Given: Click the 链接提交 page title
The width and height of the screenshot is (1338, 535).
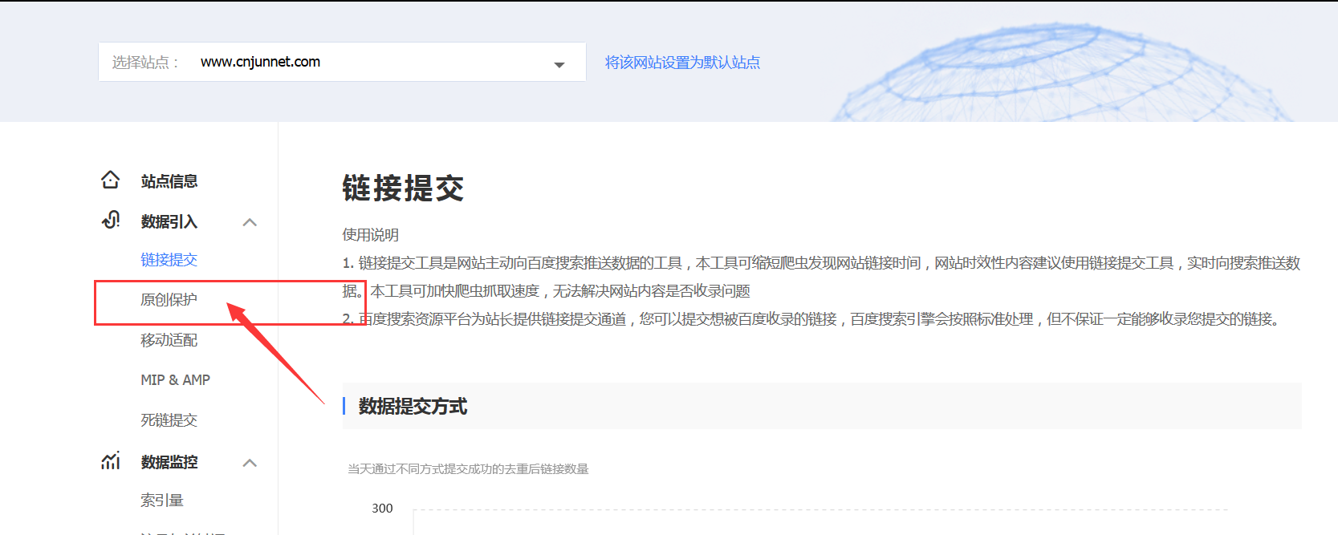Looking at the screenshot, I should (403, 188).
